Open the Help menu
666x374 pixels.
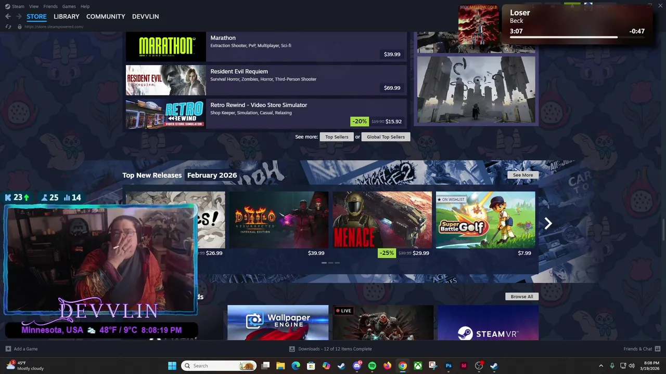click(85, 6)
